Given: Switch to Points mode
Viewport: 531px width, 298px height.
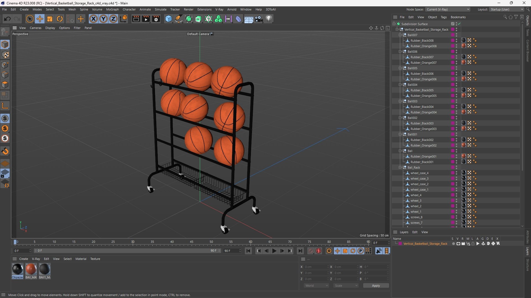Looking at the screenshot, I should tap(5, 65).
